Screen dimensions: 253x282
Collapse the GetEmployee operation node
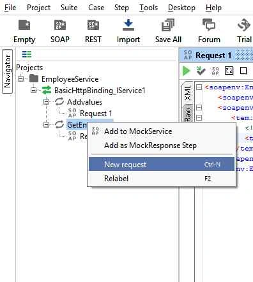click(x=46, y=124)
